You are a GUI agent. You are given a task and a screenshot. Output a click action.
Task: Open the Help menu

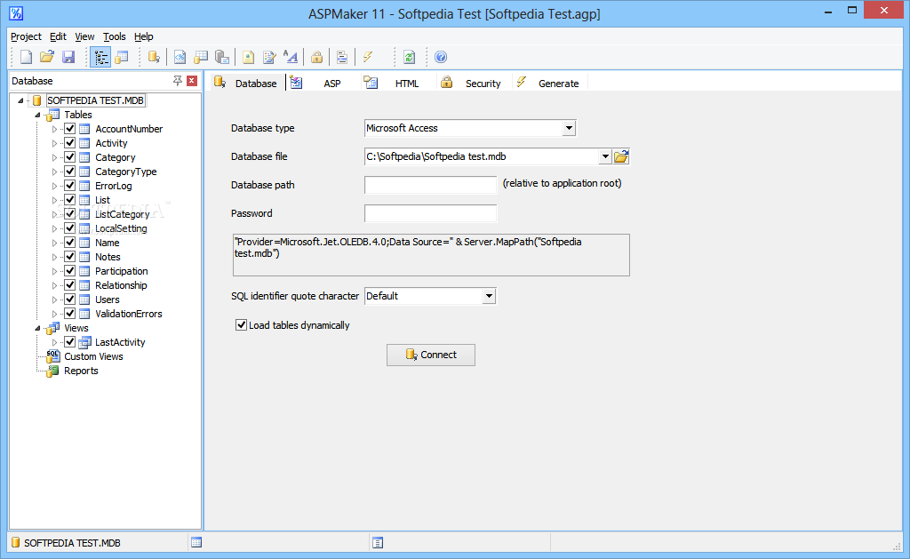[x=144, y=36]
